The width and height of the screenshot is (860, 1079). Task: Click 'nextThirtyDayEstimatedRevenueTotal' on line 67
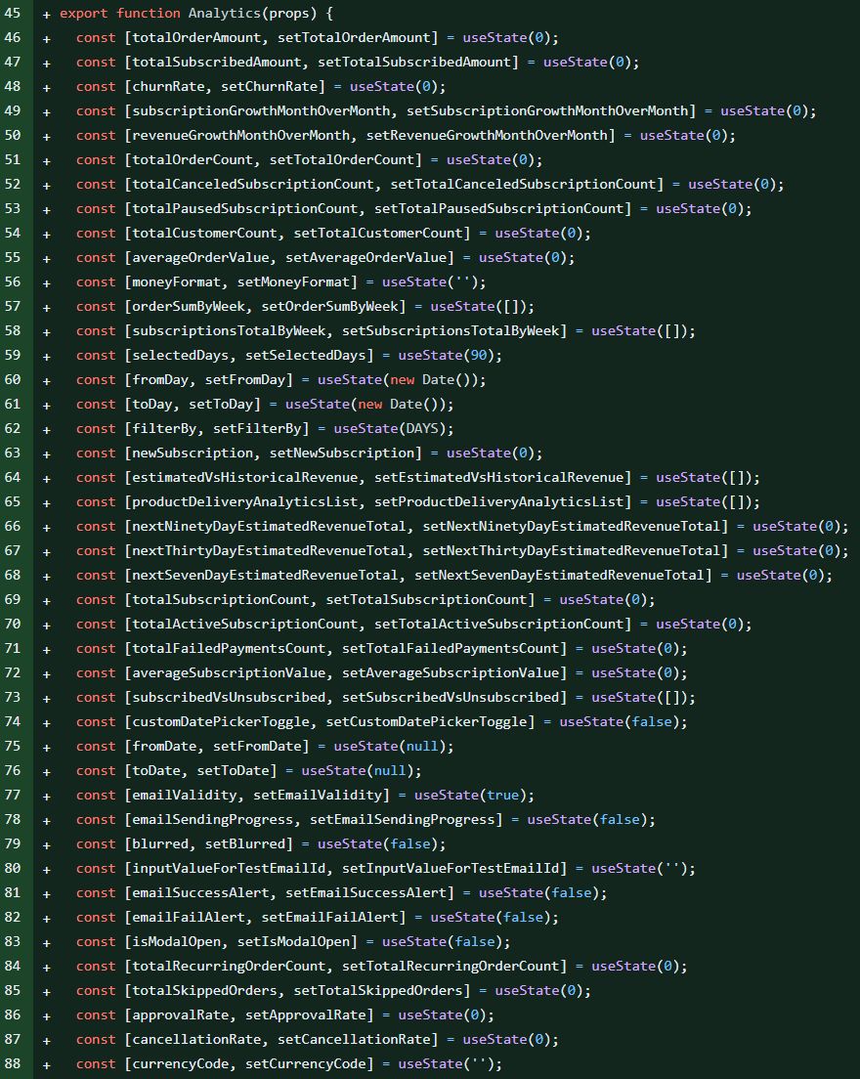(x=269, y=550)
